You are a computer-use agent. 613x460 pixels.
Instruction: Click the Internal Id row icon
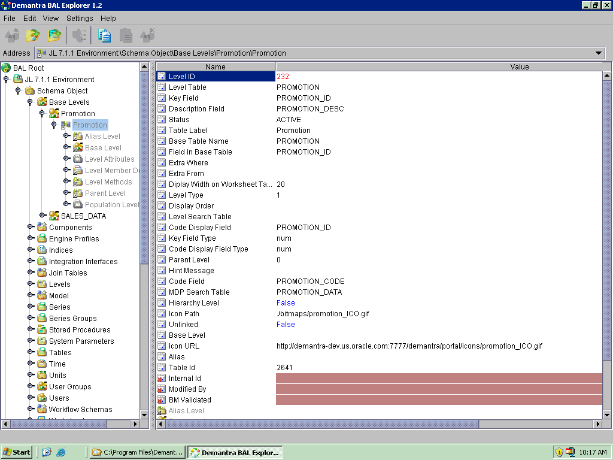(161, 379)
